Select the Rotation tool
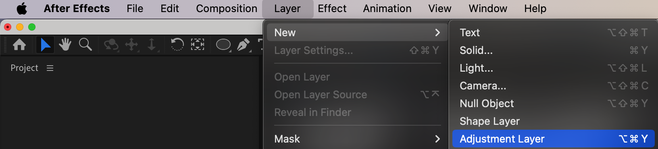 [x=177, y=44]
